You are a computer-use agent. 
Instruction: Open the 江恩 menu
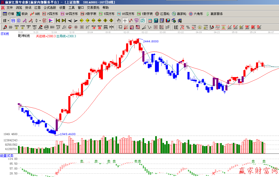pos(37,8)
